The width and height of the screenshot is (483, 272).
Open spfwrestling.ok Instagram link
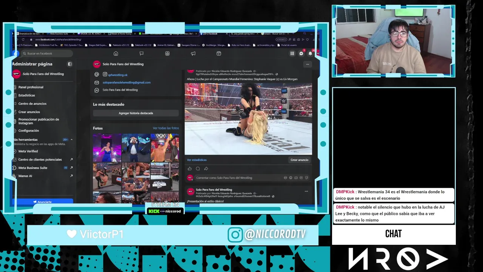118,75
